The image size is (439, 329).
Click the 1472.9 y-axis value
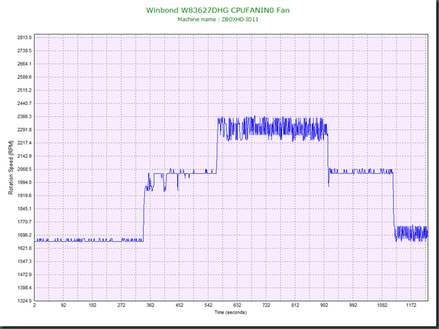25,275
